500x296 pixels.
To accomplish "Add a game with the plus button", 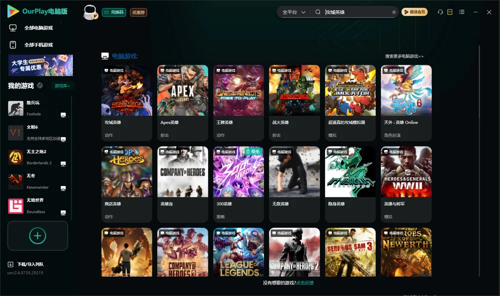I will (x=37, y=235).
